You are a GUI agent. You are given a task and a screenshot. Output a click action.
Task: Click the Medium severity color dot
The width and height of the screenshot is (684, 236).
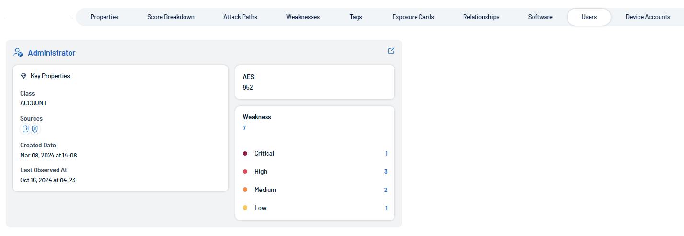245,190
